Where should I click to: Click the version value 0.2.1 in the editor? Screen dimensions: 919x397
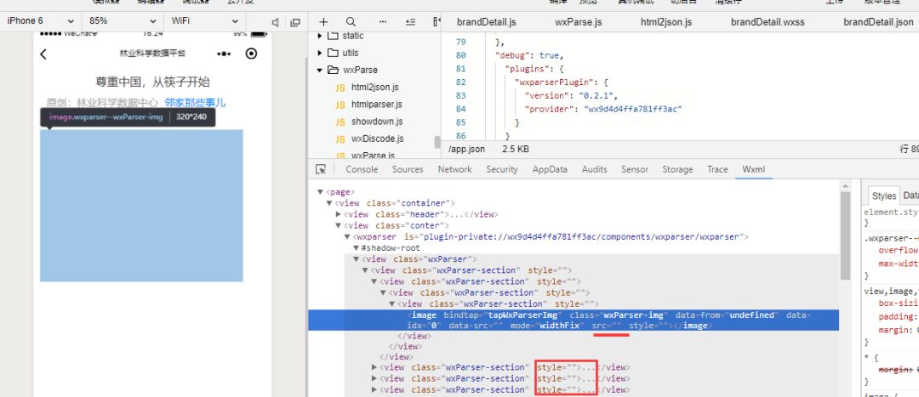594,95
